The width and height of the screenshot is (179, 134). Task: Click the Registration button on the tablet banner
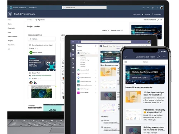point(110,59)
